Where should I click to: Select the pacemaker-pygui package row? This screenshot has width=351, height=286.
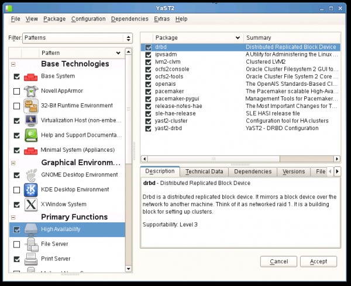[x=240, y=99]
